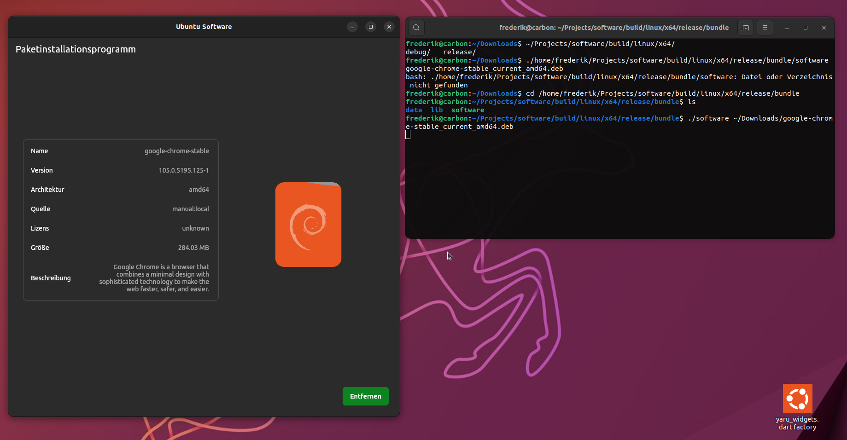847x440 pixels.
Task: Click the terminal window title path
Action: point(613,28)
